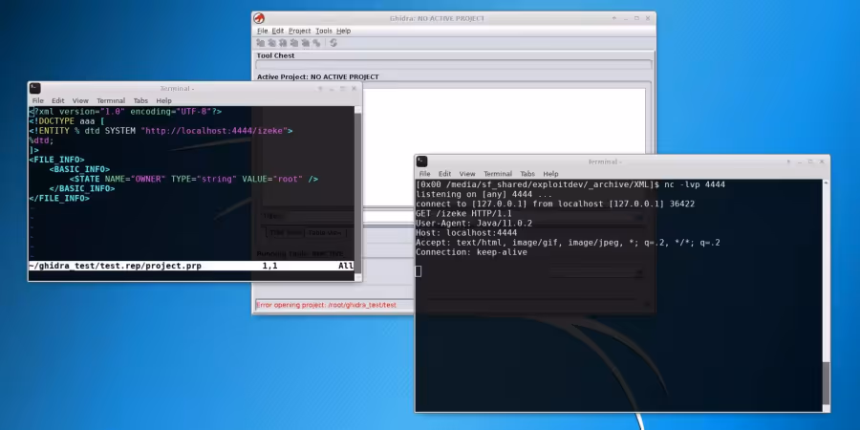This screenshot has width=860, height=430.
Task: Close the vim Terminal window
Action: [354, 88]
